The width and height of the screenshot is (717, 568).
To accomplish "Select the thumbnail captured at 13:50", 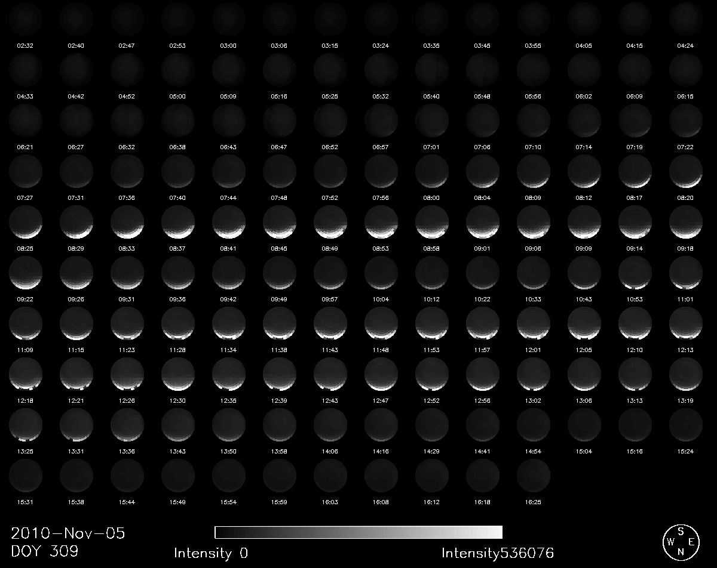I will (229, 424).
